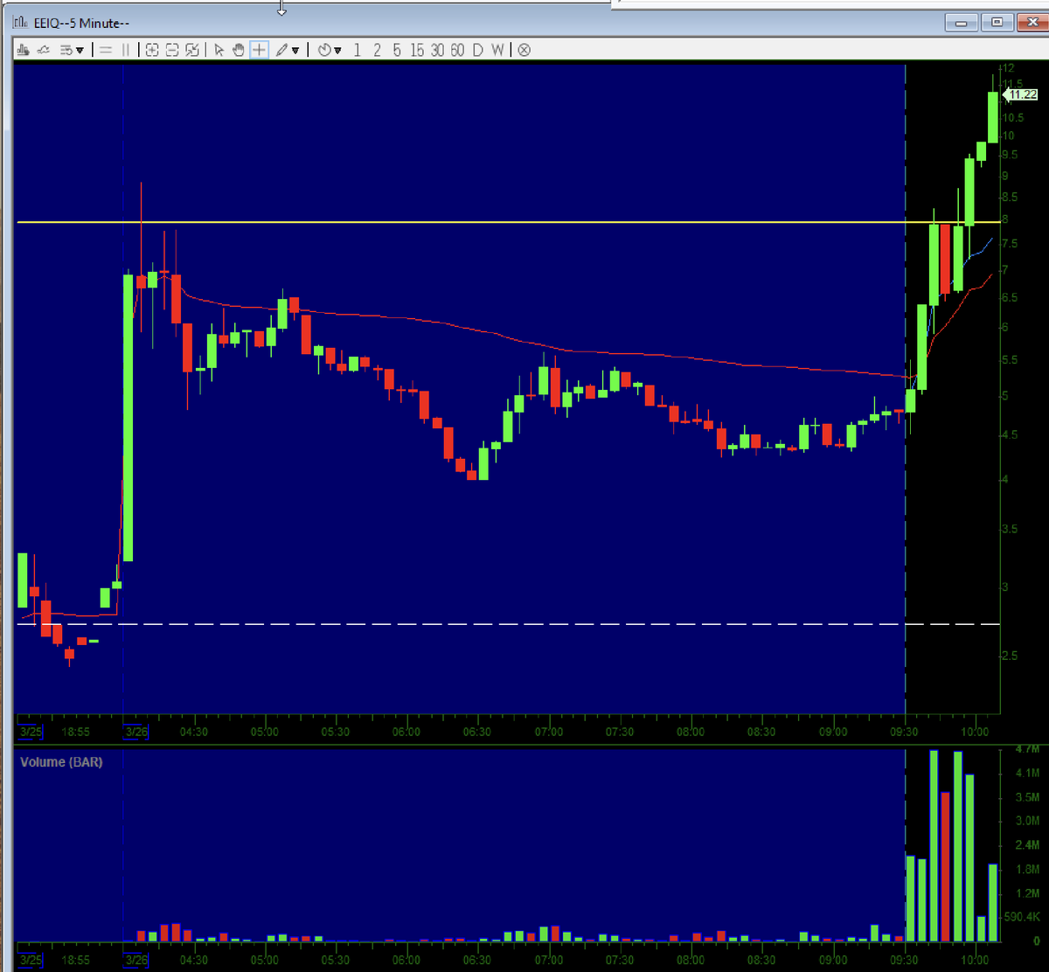The height and width of the screenshot is (972, 1049).
Task: Click the zoom out icon
Action: point(172,50)
